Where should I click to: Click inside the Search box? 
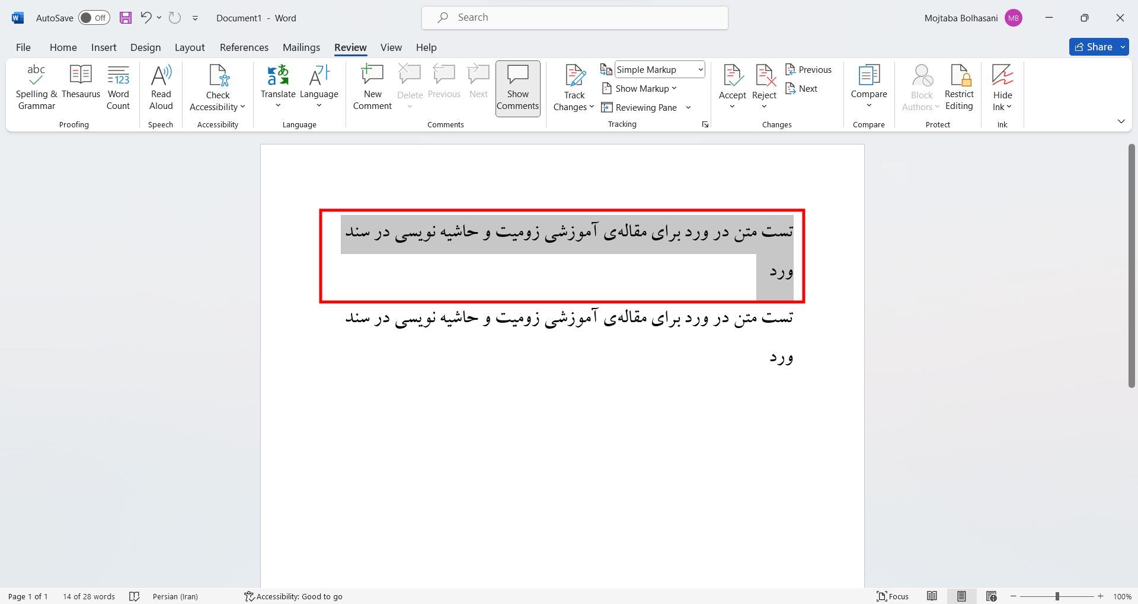pyautogui.click(x=574, y=17)
